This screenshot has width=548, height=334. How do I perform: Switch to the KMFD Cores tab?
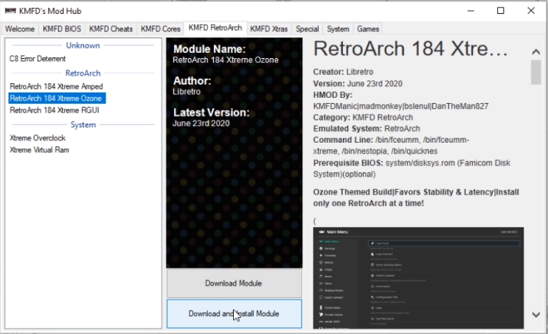click(160, 29)
